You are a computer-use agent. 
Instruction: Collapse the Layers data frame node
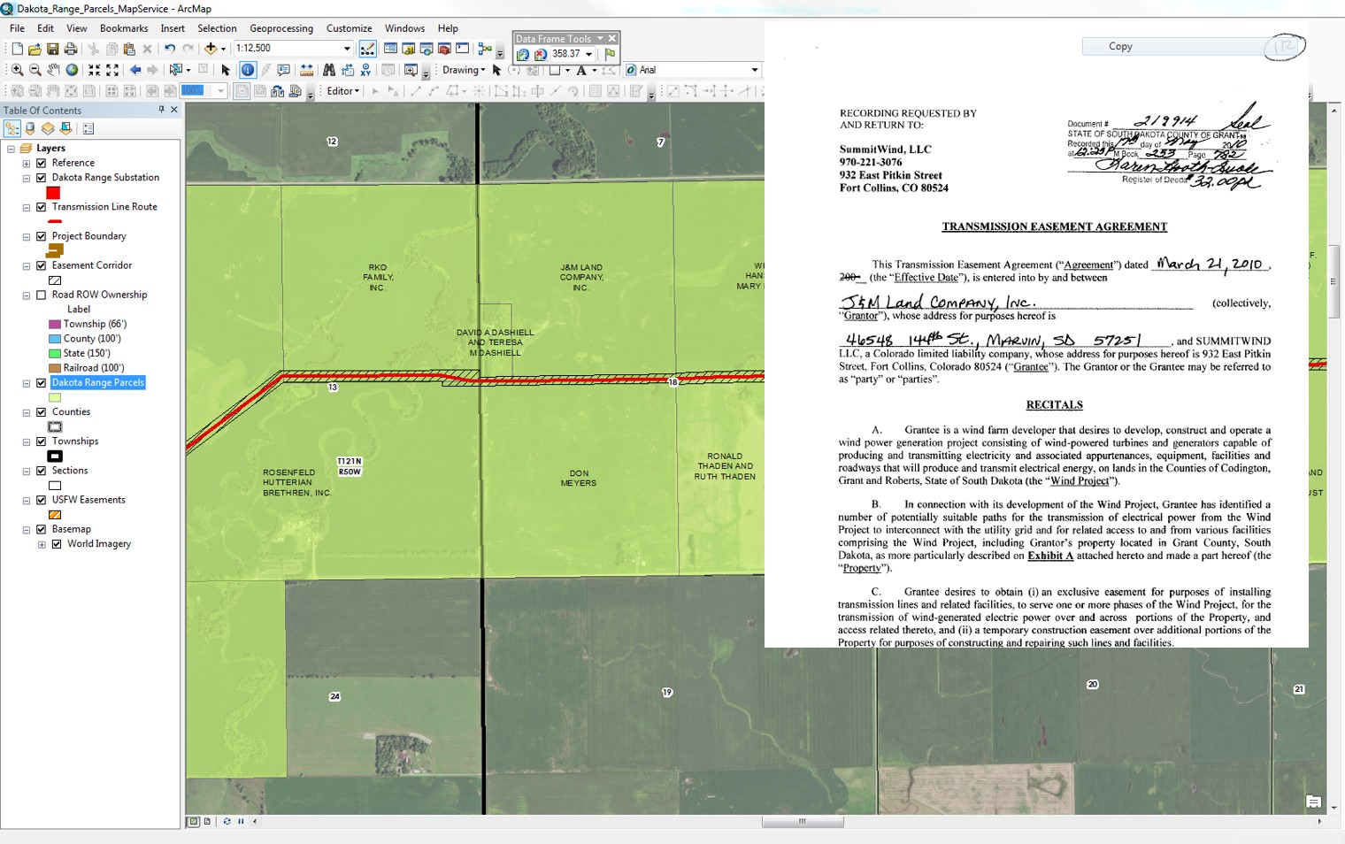coord(11,149)
